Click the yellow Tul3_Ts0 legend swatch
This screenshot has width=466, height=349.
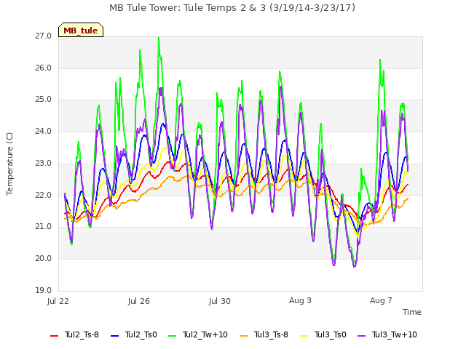(304, 336)
